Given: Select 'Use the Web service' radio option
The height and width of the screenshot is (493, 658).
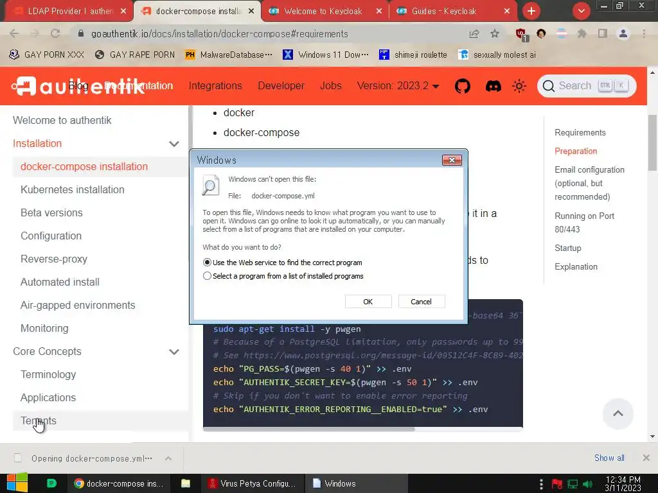Looking at the screenshot, I should tap(207, 263).
